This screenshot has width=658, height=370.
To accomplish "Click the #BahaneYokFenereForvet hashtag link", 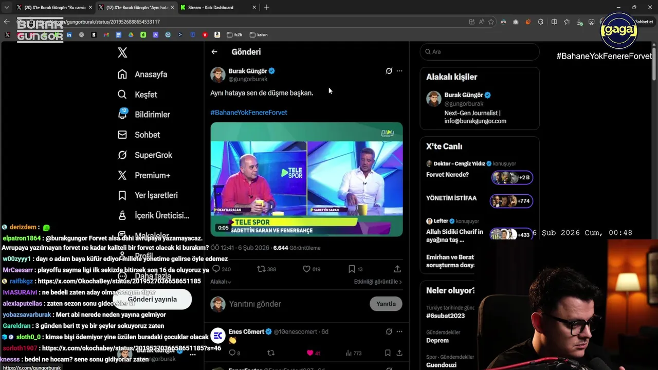I will 249,112.
